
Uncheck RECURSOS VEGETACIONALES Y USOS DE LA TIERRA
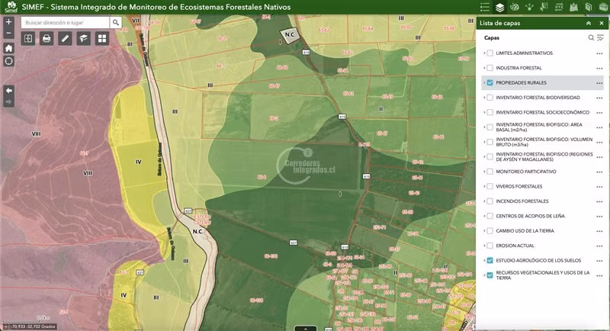(490, 275)
